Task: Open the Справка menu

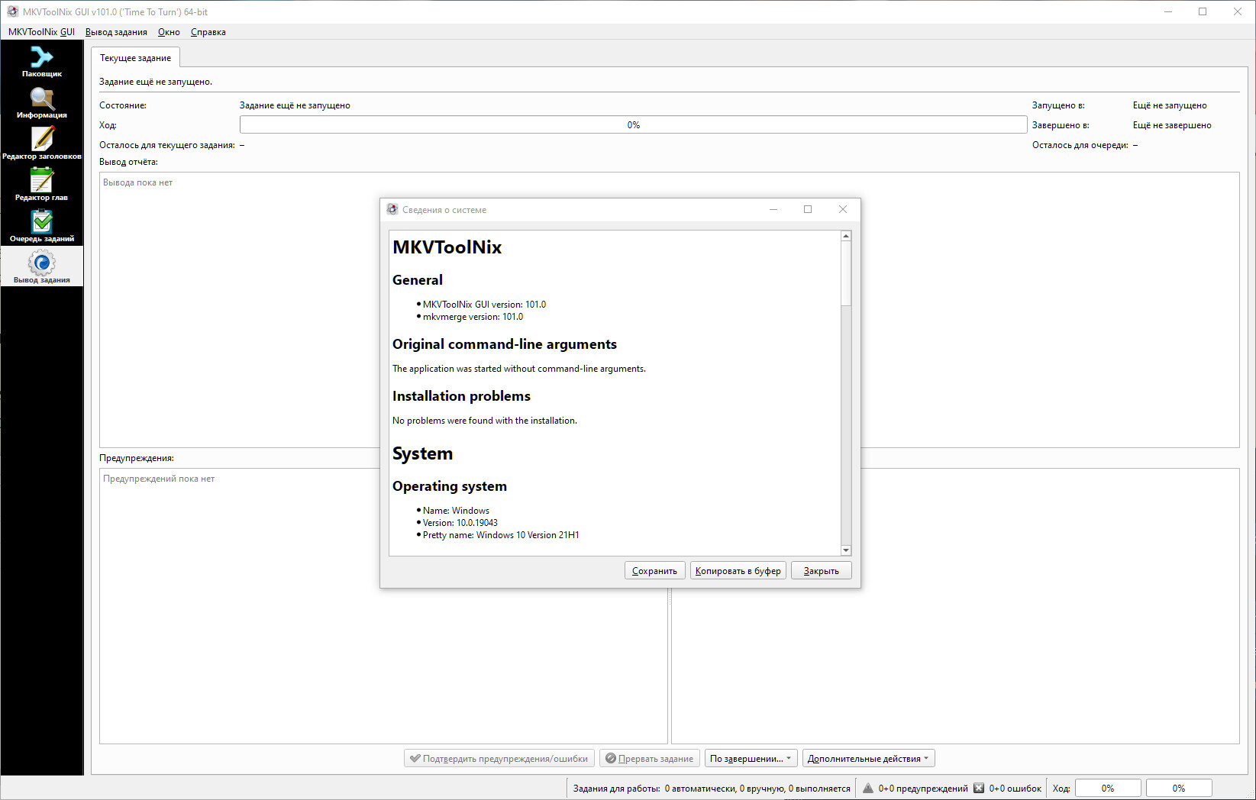Action: [x=208, y=32]
